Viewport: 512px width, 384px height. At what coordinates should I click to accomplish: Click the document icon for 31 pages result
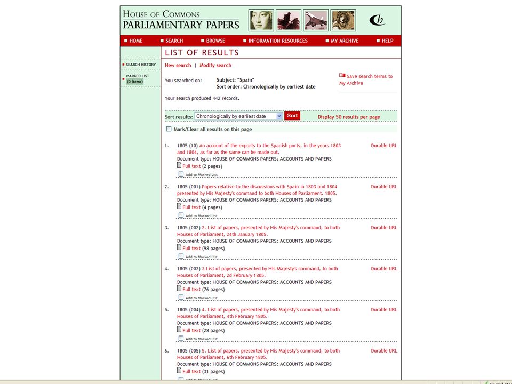(x=179, y=371)
